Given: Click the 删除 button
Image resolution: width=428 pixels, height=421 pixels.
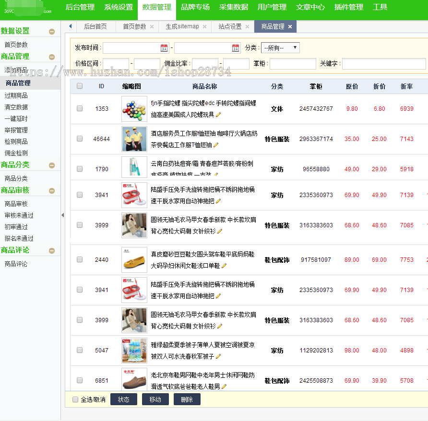Looking at the screenshot, I should click(x=187, y=399).
